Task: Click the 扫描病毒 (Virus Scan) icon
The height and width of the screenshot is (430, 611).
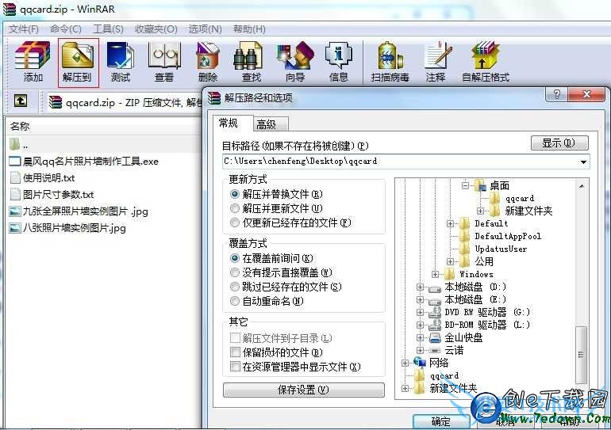Action: click(390, 63)
